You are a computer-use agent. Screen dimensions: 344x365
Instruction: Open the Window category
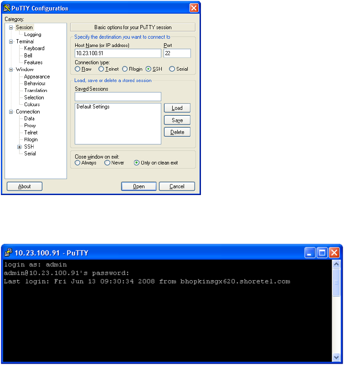[25, 69]
